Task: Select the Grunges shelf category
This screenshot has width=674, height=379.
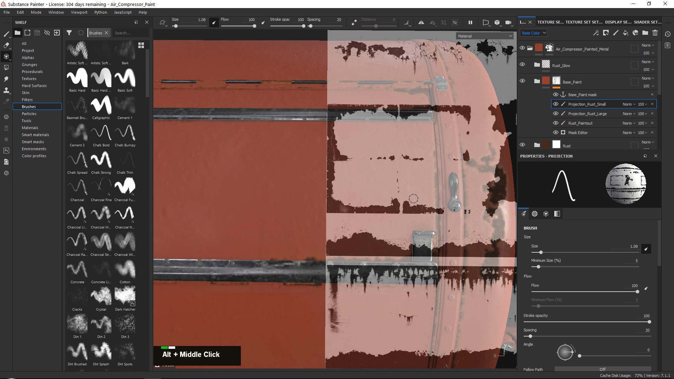Action: coord(29,65)
